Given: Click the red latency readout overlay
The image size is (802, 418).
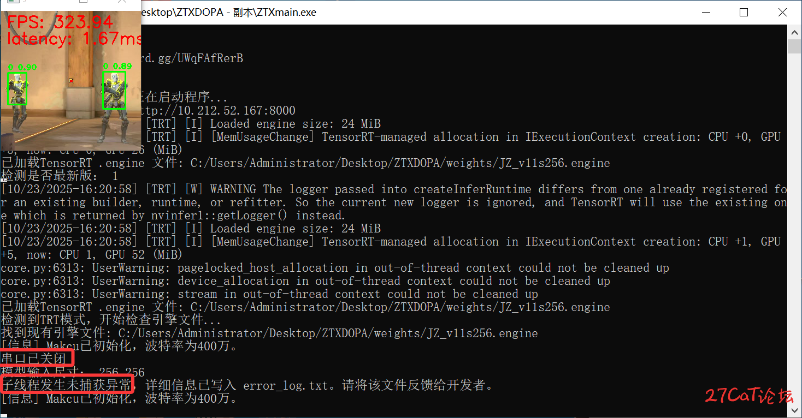Looking at the screenshot, I should (74, 39).
